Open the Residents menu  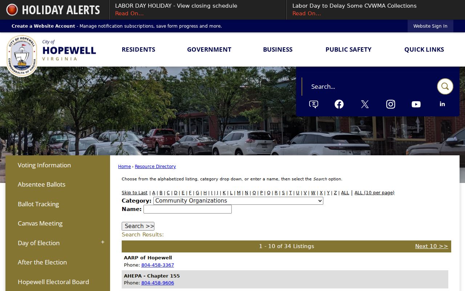point(138,49)
